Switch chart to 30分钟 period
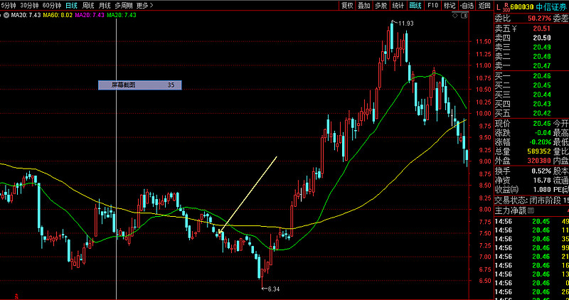569x300 pixels. coord(29,6)
